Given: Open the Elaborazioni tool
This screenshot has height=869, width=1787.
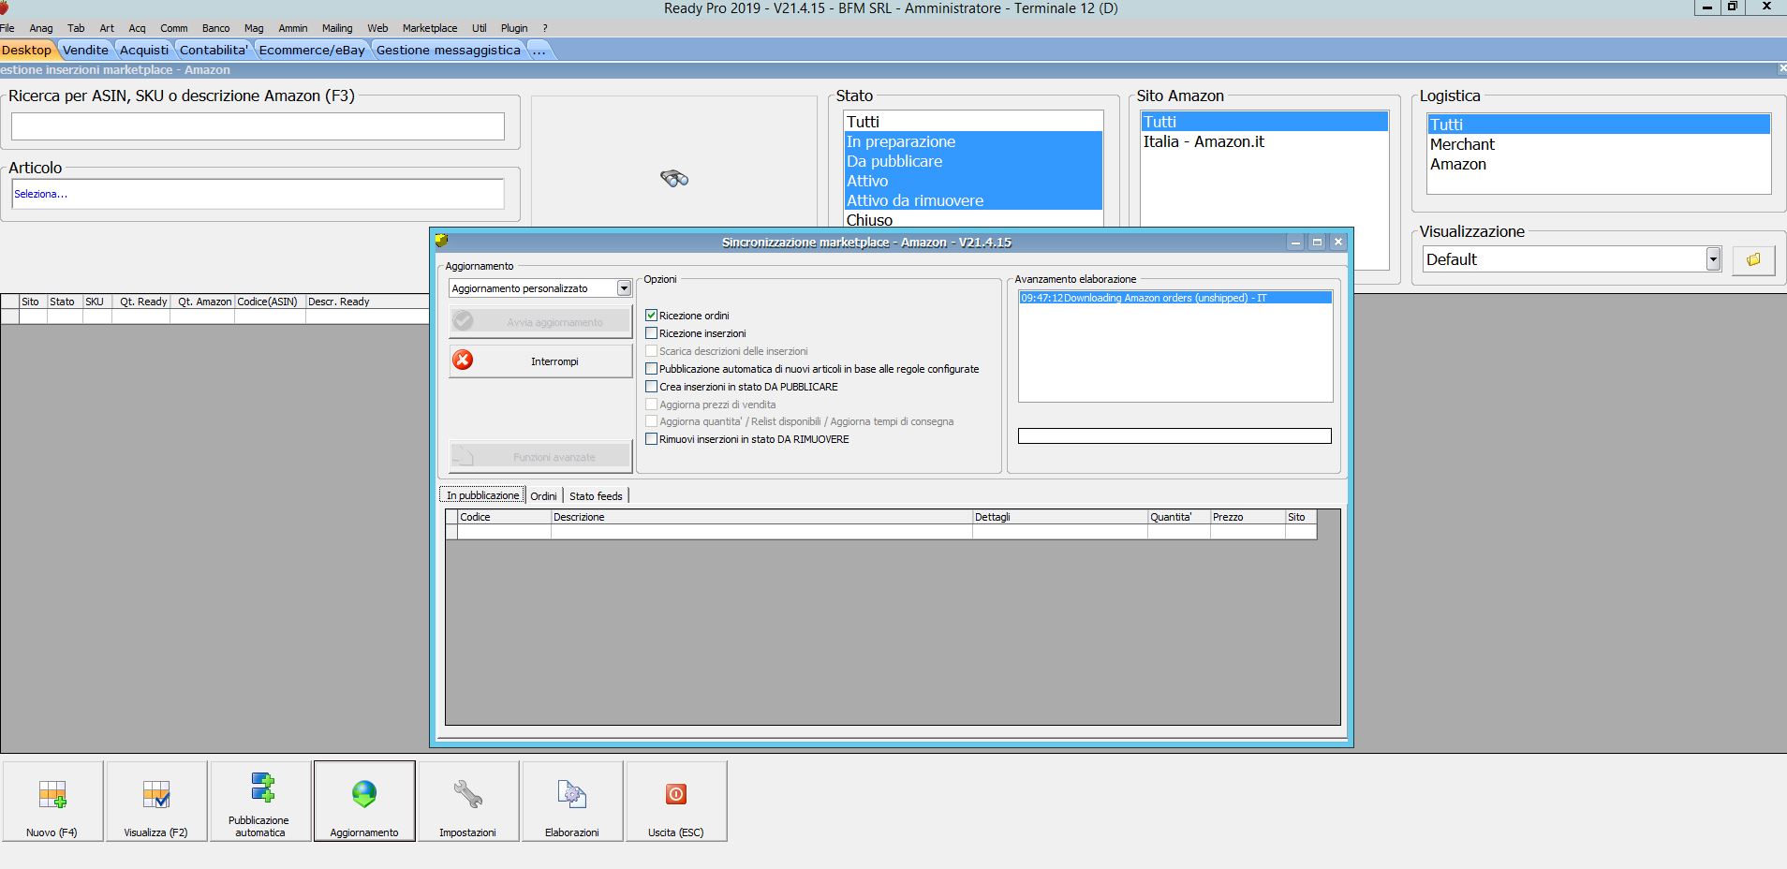Looking at the screenshot, I should coord(572,801).
